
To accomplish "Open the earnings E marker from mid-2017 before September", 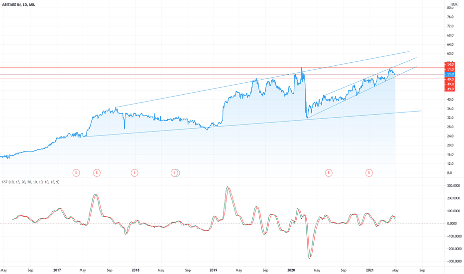I will point(97,173).
